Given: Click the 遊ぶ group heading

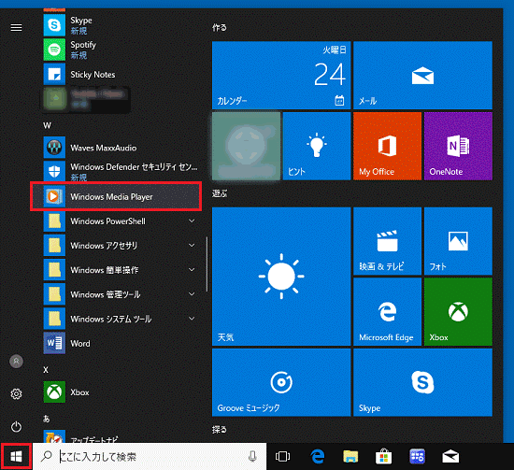Looking at the screenshot, I should tap(219, 193).
